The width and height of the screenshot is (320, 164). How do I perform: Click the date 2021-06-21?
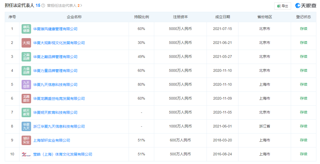pos(223,43)
